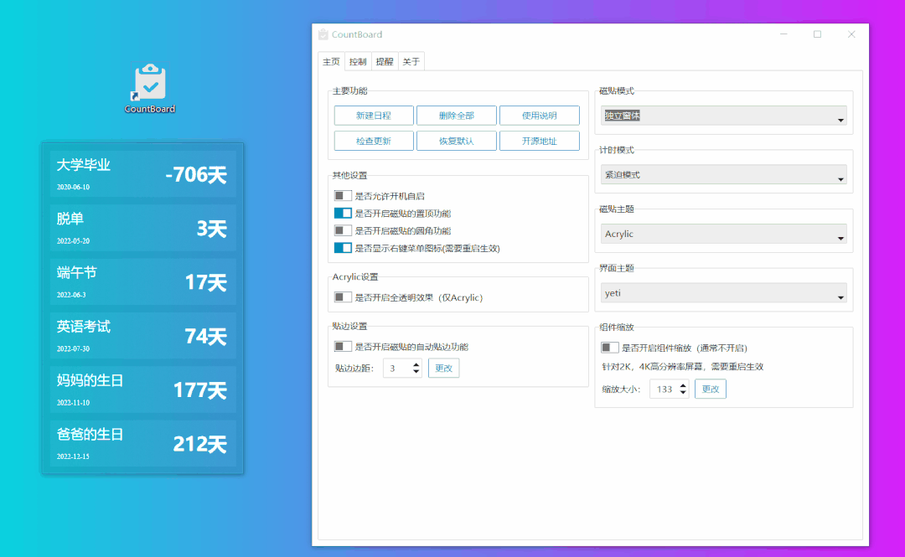The image size is (905, 557).
Task: Increase 贴边边距 with the stepper up arrow
Action: pos(415,363)
